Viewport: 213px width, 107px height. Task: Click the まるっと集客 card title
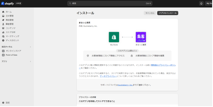pyautogui.click(x=84, y=23)
